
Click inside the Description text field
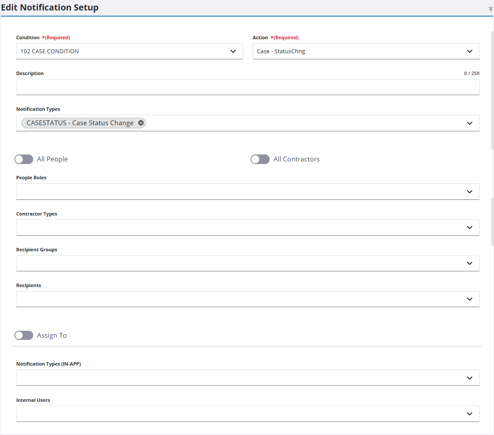pos(247,87)
